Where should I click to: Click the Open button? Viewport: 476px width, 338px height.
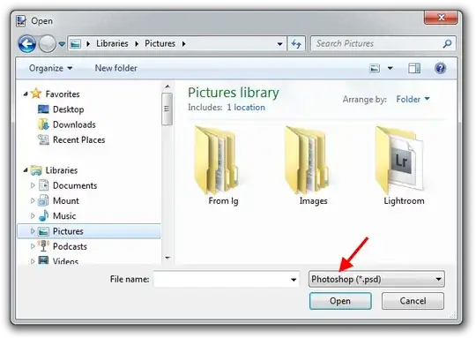click(340, 301)
